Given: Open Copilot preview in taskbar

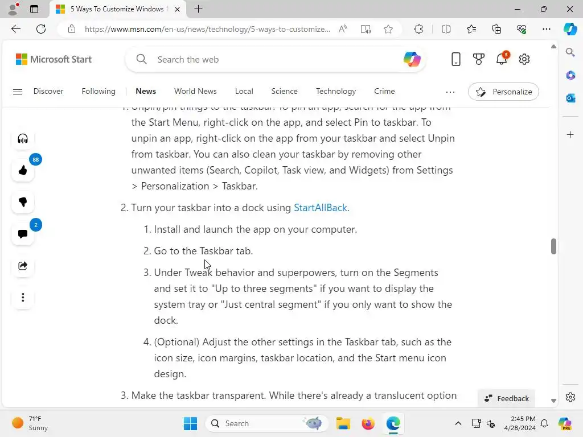Looking at the screenshot, I should [565, 423].
